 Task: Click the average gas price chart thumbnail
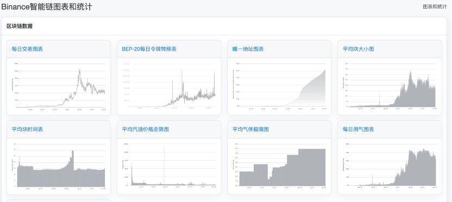pos(169,165)
